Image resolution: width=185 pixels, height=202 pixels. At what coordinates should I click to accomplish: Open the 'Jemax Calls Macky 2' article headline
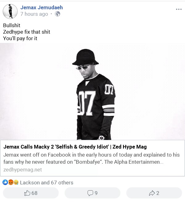[x=75, y=147]
